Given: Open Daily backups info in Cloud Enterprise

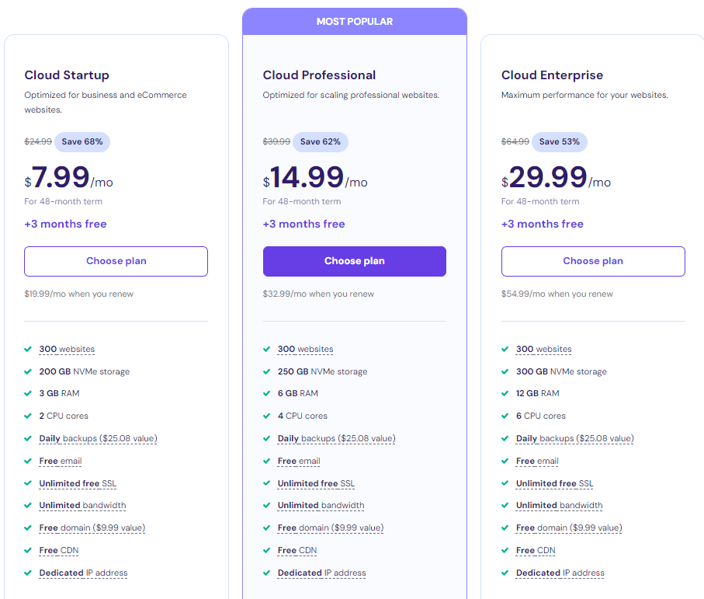Looking at the screenshot, I should point(574,439).
